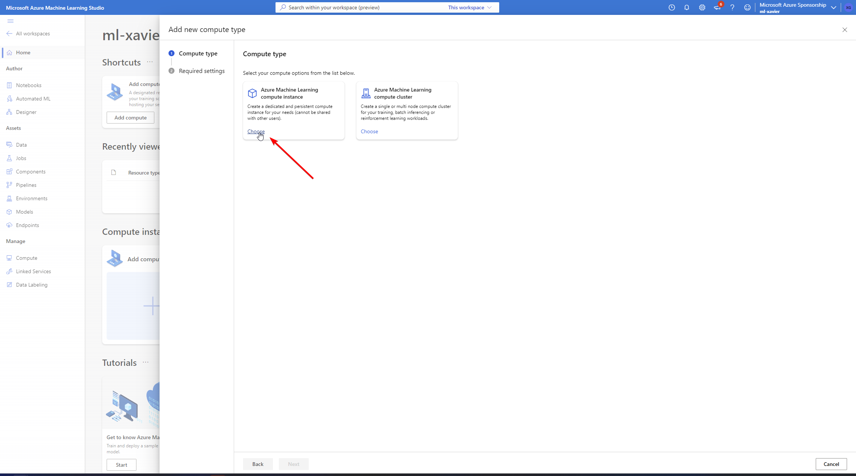Click the XG user avatar
Image resolution: width=856 pixels, height=476 pixels.
click(848, 7)
